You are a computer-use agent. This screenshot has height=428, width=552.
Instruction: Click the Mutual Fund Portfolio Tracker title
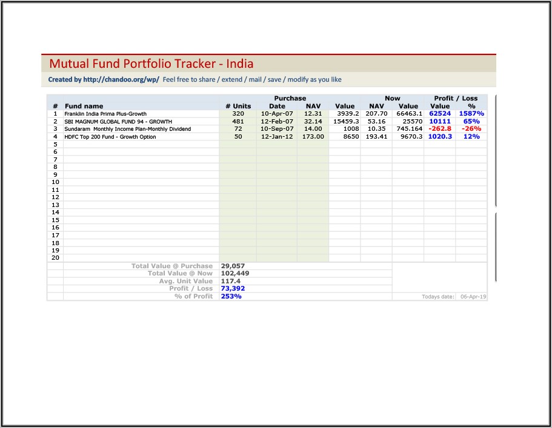pos(151,64)
